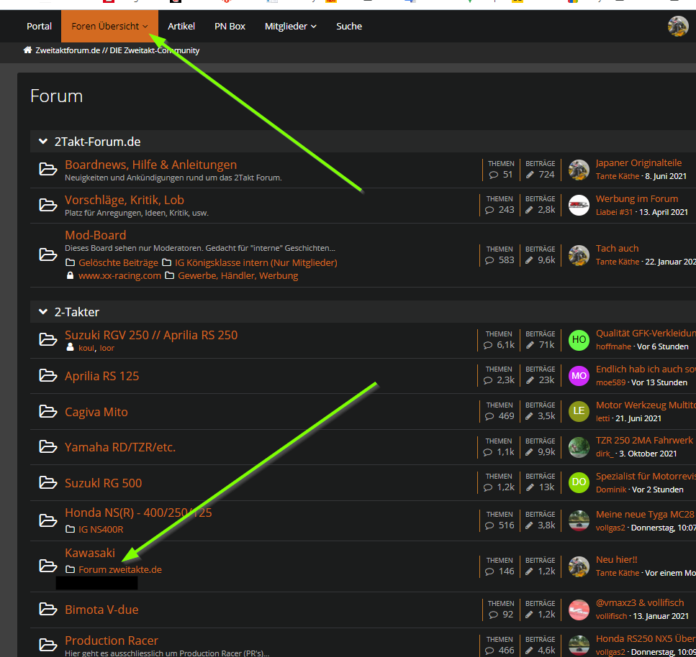The image size is (696, 657).
Task: Open the Suzuki RGV 250 // Aprilia RS 250 forum
Action: 150,335
